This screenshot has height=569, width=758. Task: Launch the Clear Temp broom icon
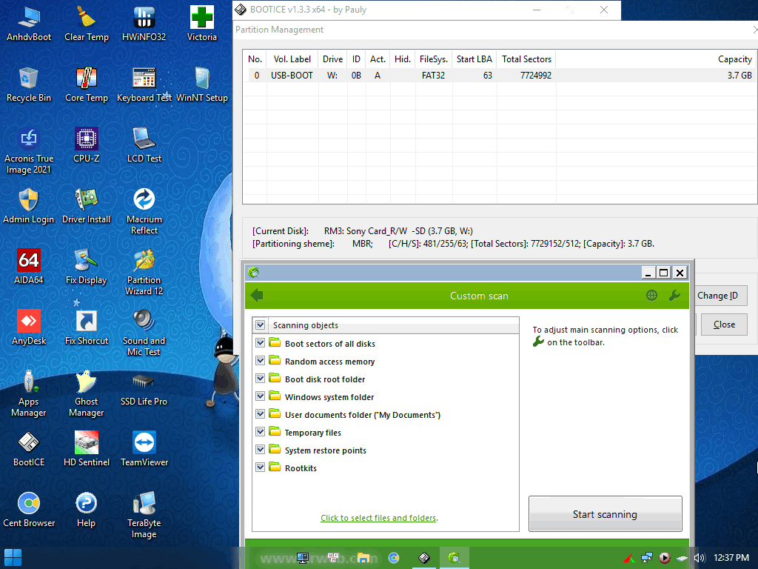(x=87, y=24)
